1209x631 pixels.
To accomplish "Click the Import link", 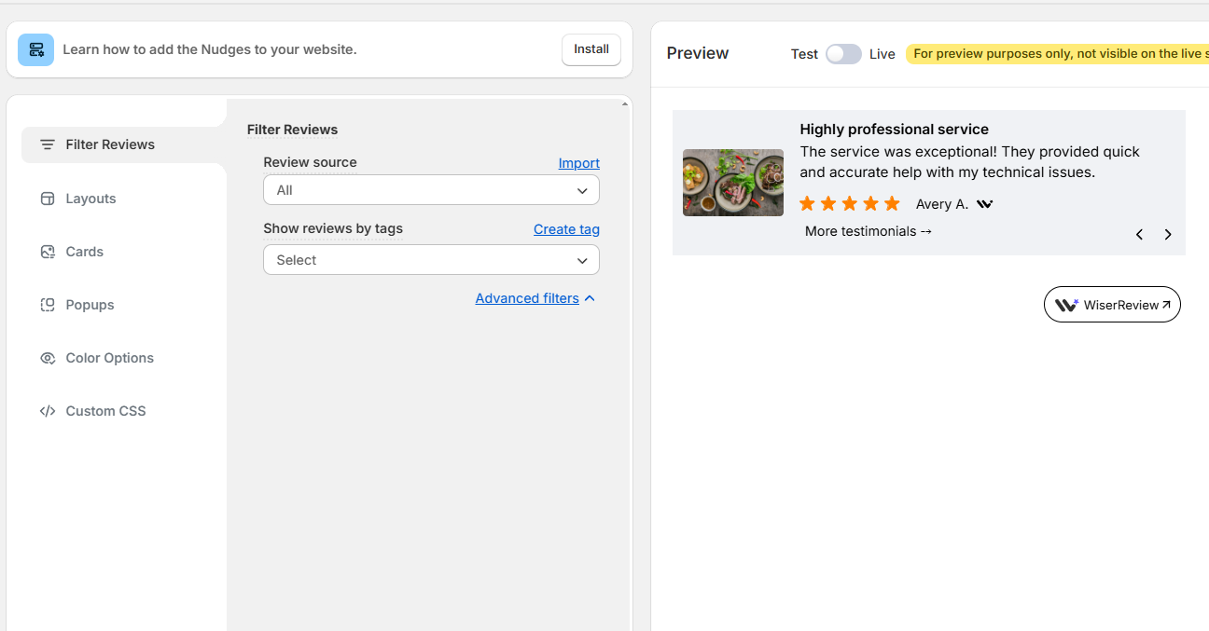I will tap(578, 163).
